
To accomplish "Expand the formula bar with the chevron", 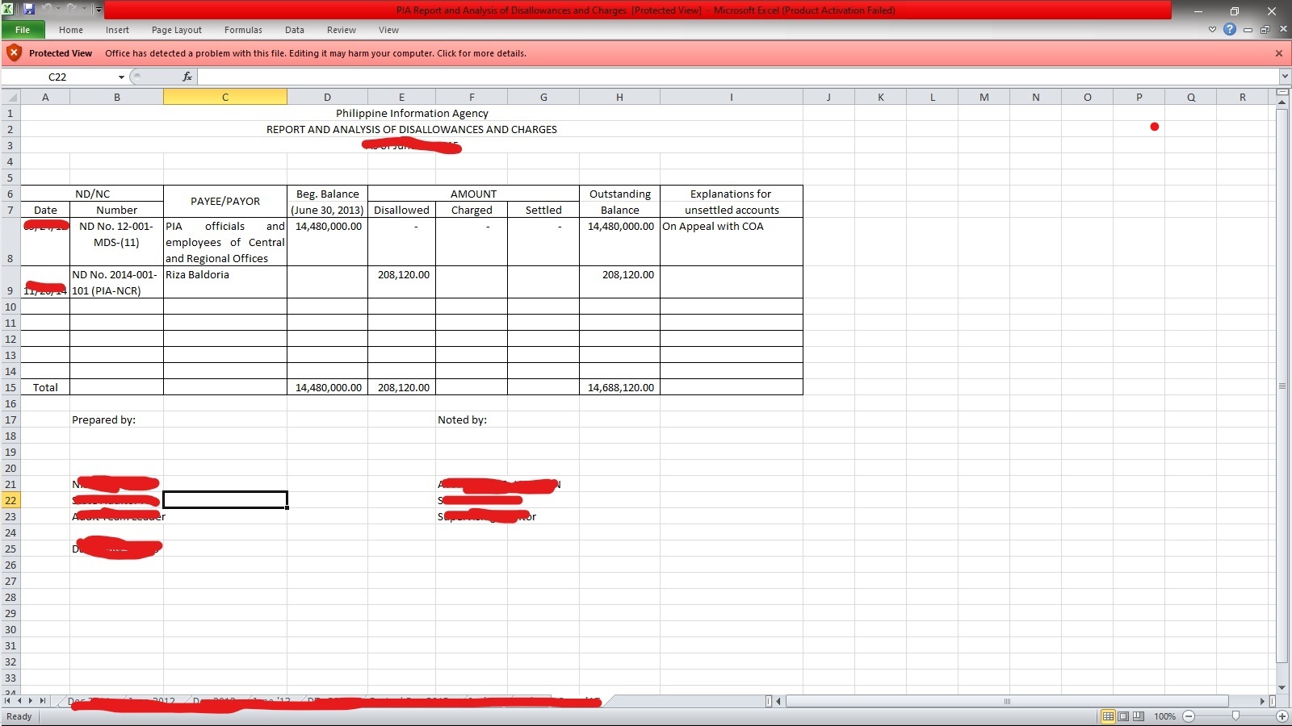I will pyautogui.click(x=1285, y=77).
